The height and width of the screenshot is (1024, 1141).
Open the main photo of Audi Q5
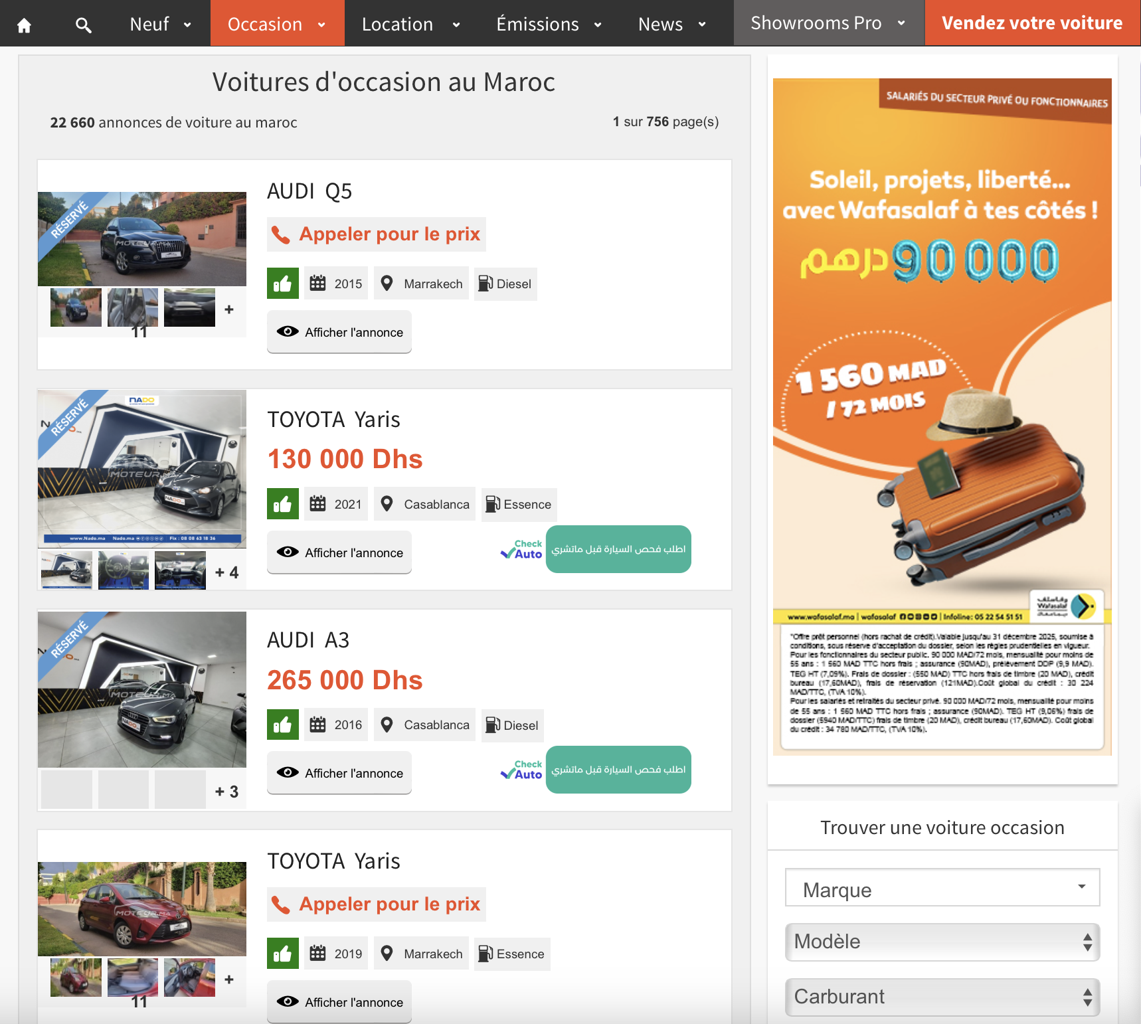tap(142, 239)
